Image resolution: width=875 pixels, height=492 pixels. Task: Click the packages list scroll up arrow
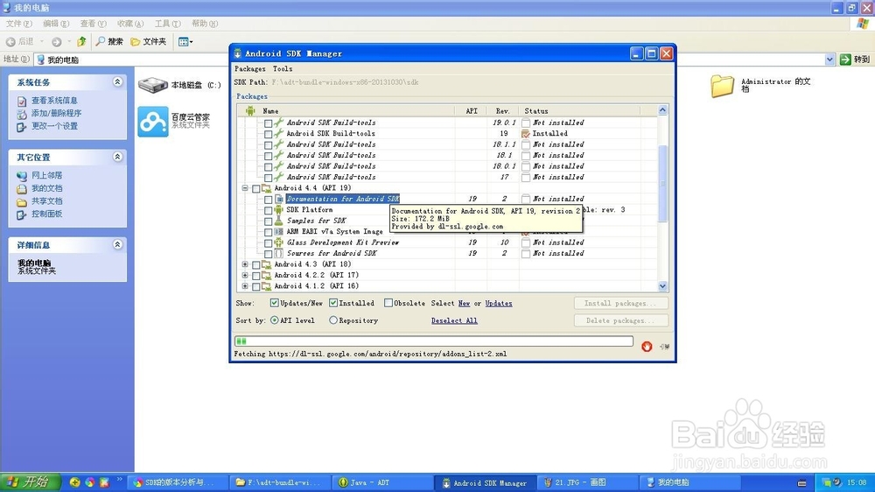coord(662,110)
